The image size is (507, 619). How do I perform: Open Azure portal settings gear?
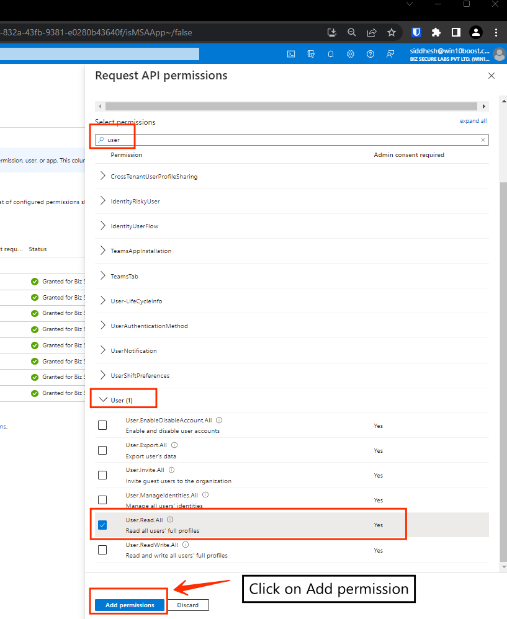(351, 54)
